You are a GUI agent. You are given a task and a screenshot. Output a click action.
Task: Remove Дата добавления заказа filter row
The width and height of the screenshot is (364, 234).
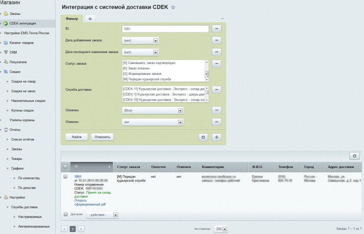coord(216,40)
